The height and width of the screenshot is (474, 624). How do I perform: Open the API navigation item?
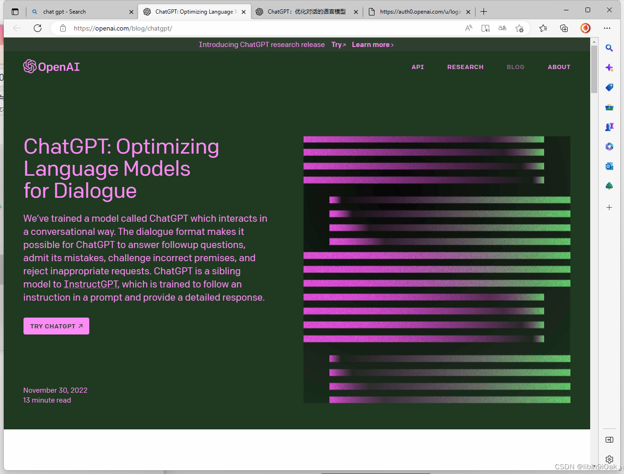(x=418, y=67)
